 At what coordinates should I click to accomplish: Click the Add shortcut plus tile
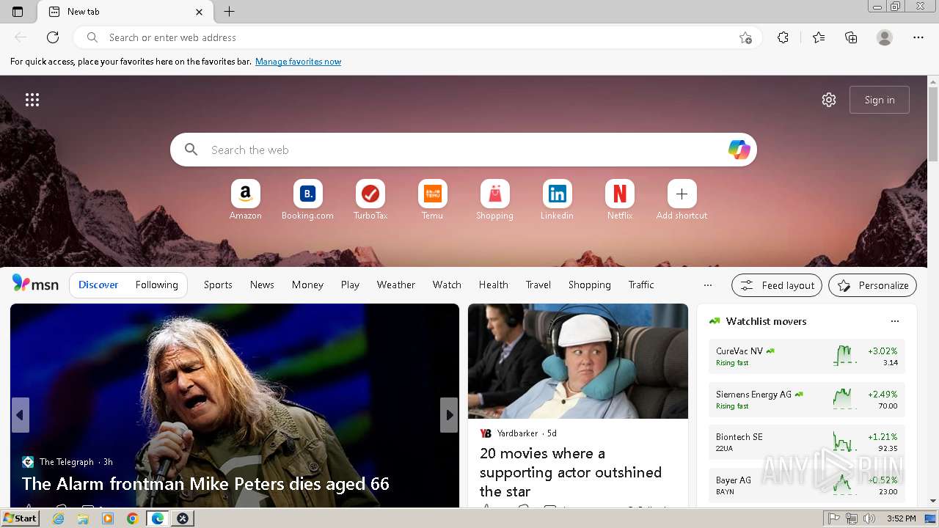click(x=682, y=200)
